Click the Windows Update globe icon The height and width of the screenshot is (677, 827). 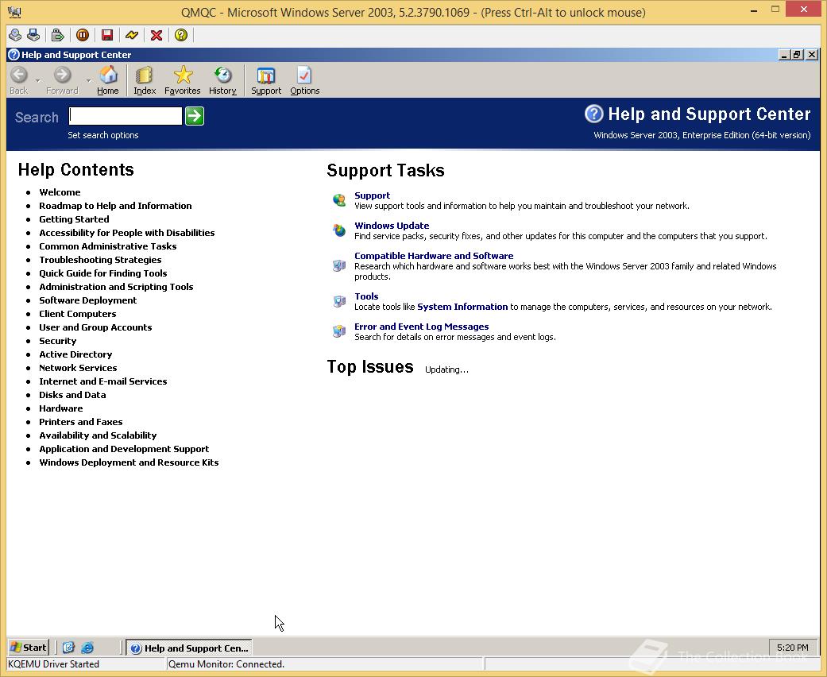(x=339, y=230)
